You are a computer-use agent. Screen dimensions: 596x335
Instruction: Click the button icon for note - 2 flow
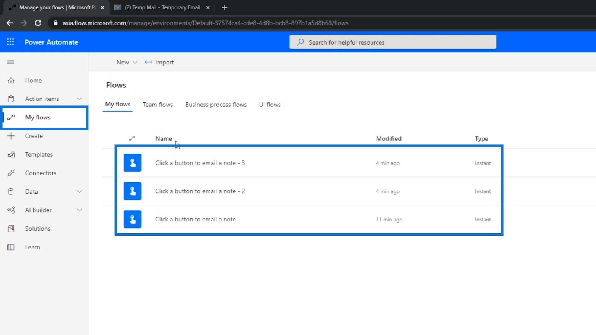pos(132,191)
